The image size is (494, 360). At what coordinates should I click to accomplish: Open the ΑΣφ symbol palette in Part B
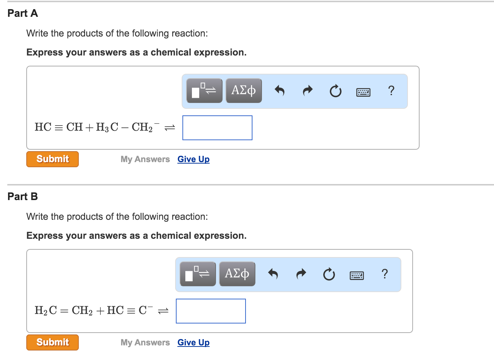coord(237,274)
